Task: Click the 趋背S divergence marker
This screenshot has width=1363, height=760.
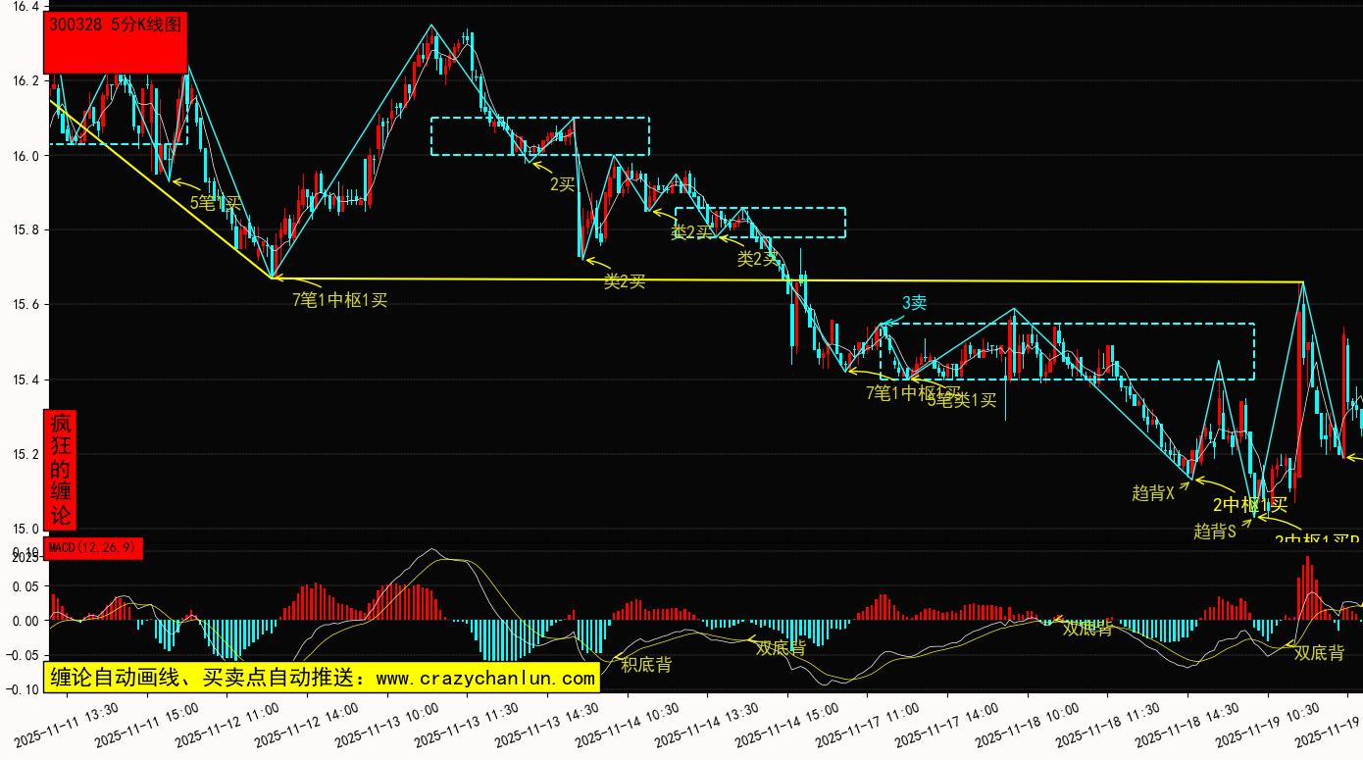Action: click(x=1214, y=532)
